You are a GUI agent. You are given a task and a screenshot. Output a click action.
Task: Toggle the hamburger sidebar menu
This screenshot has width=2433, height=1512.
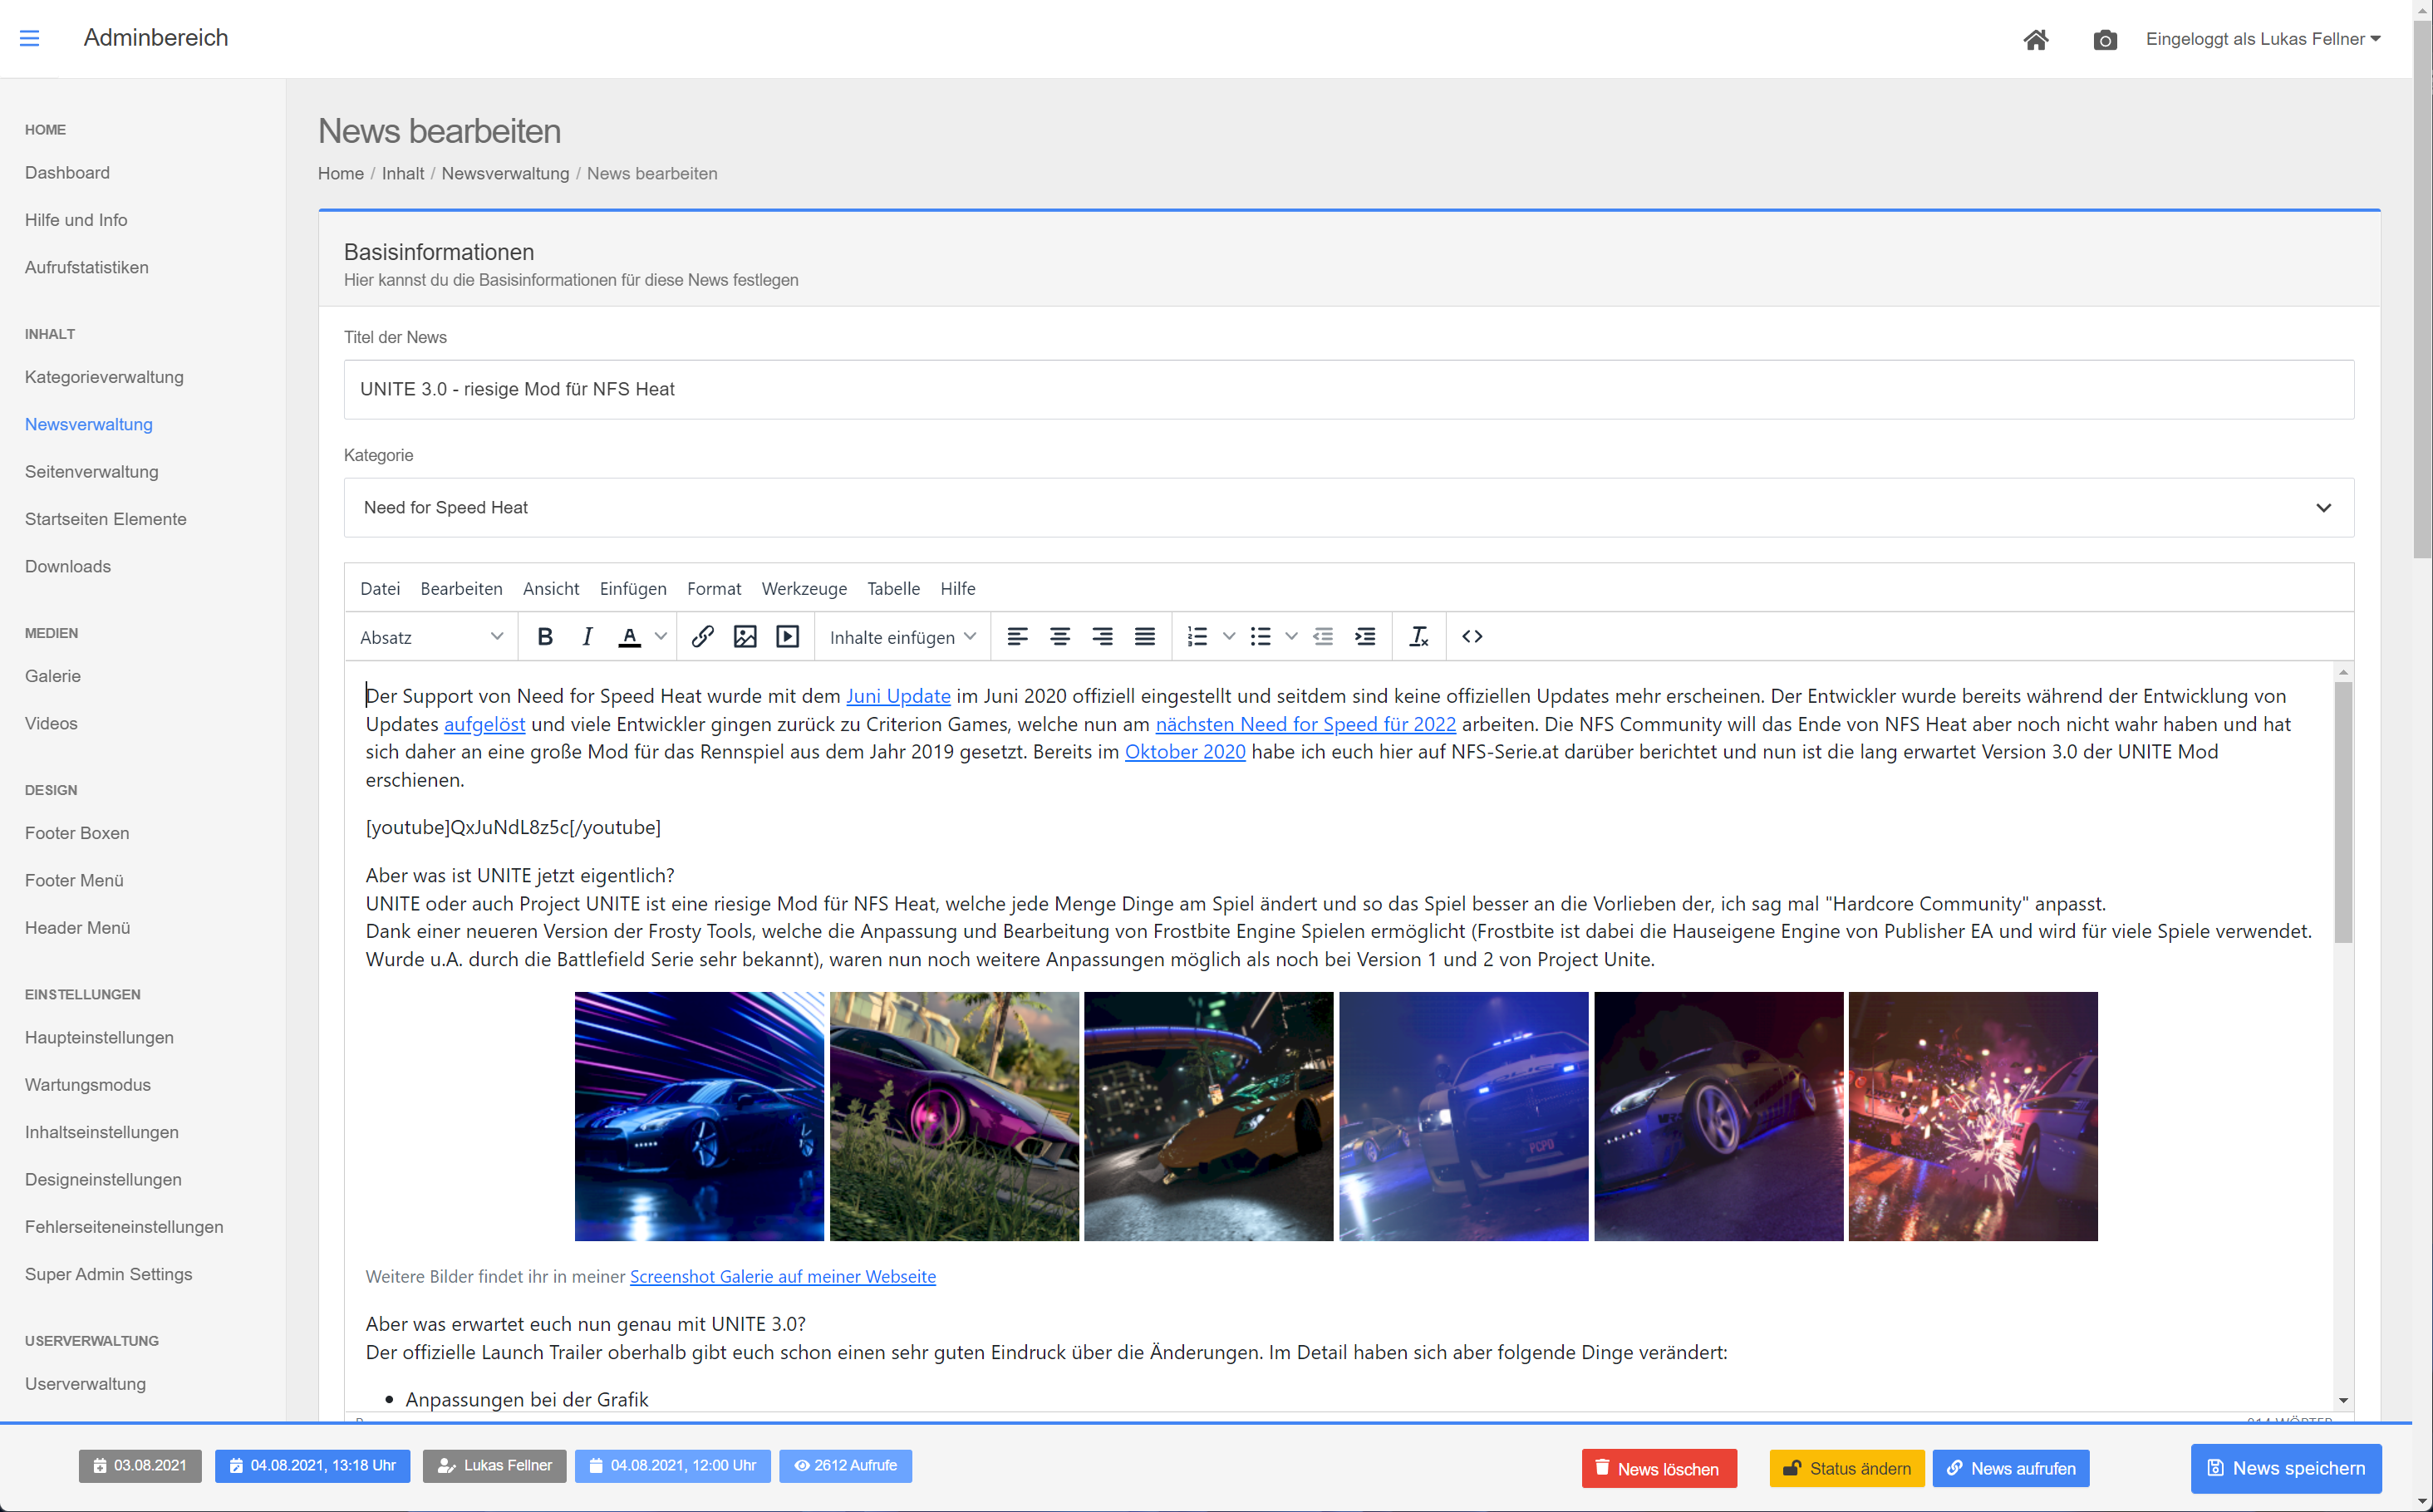29,38
